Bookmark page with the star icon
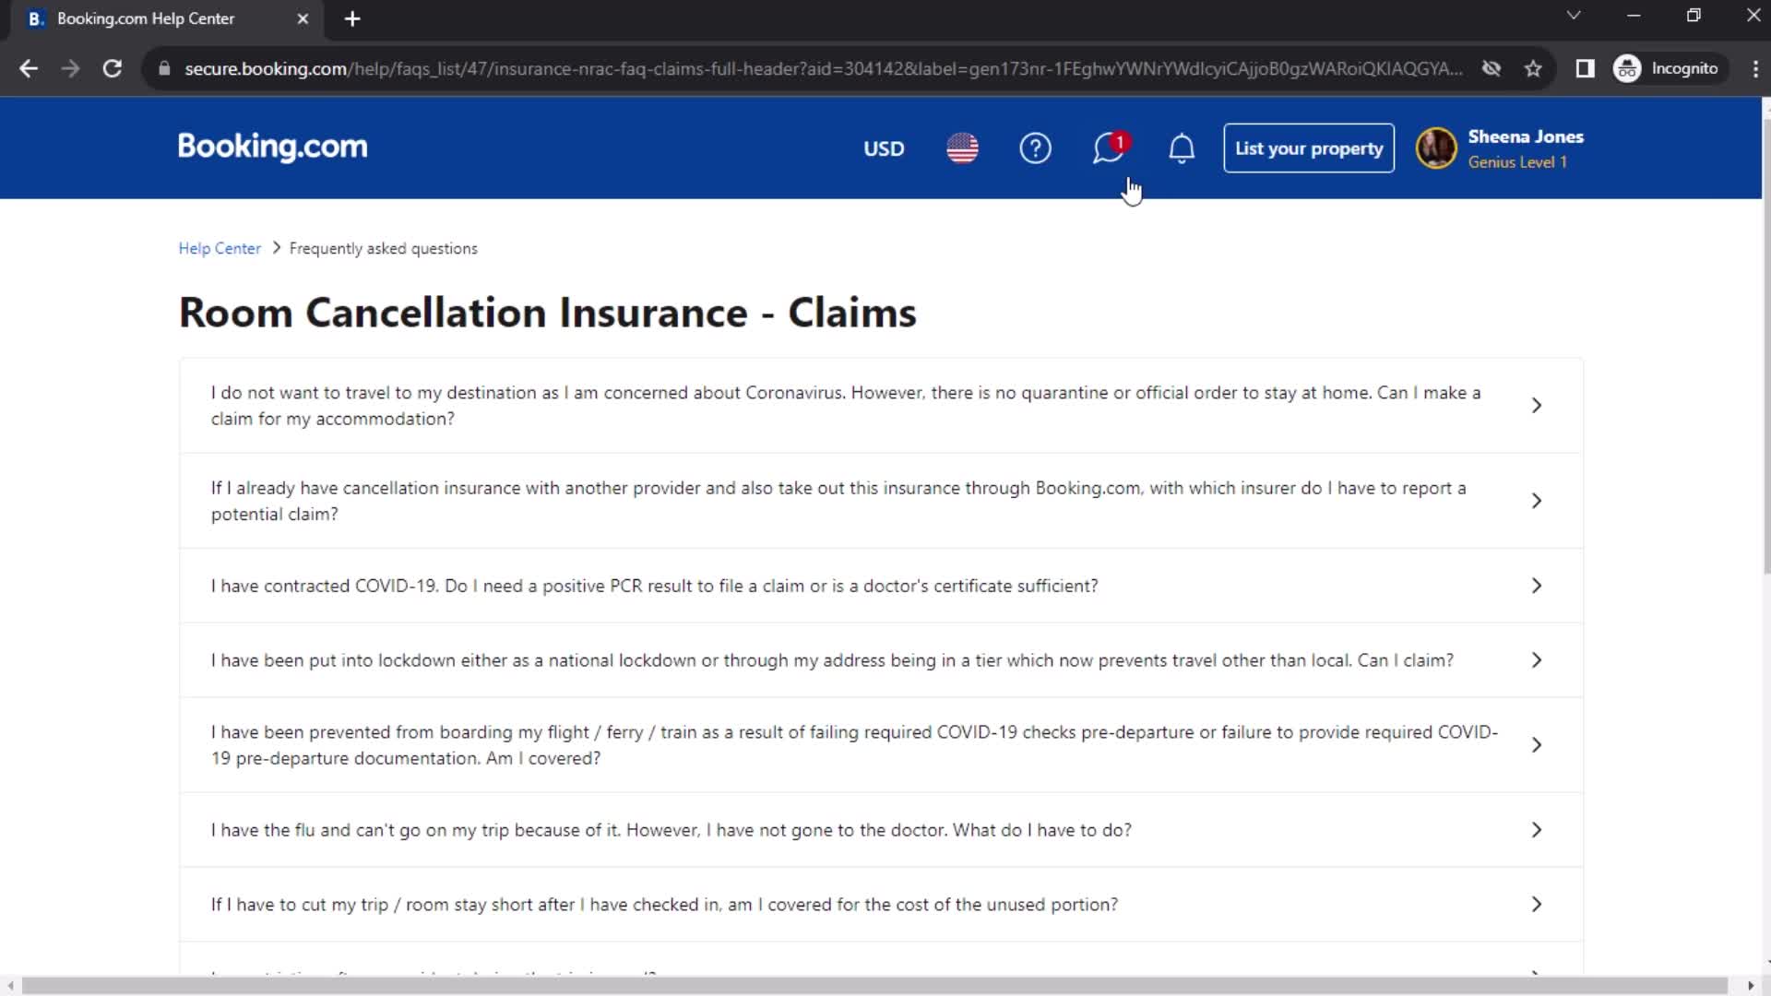Screen dimensions: 1771x996 click(1533, 68)
